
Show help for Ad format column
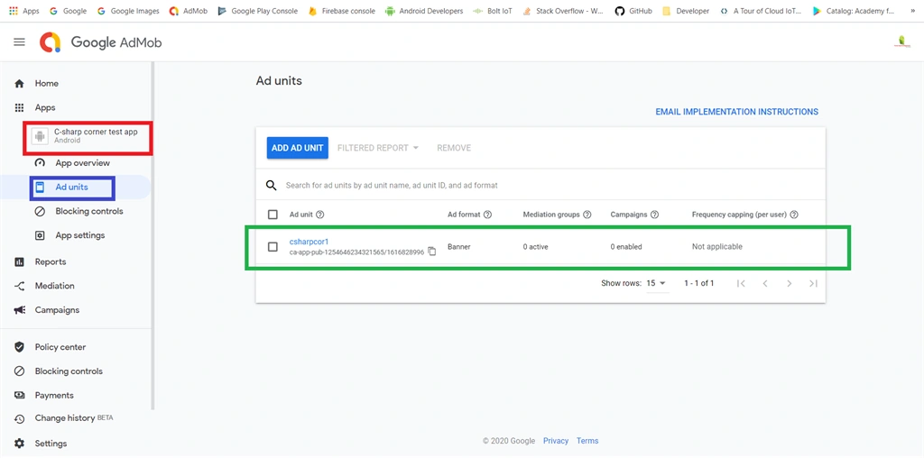488,215
